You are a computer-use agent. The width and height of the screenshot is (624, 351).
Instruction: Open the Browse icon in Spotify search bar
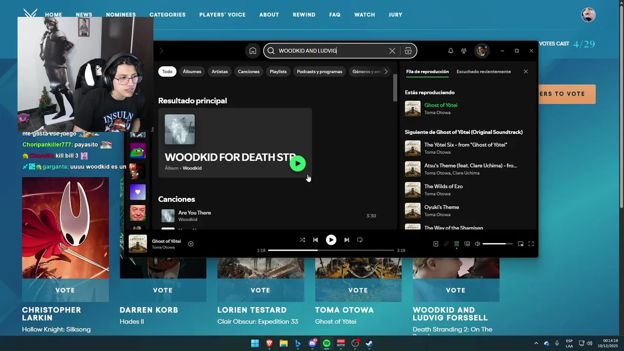[408, 51]
